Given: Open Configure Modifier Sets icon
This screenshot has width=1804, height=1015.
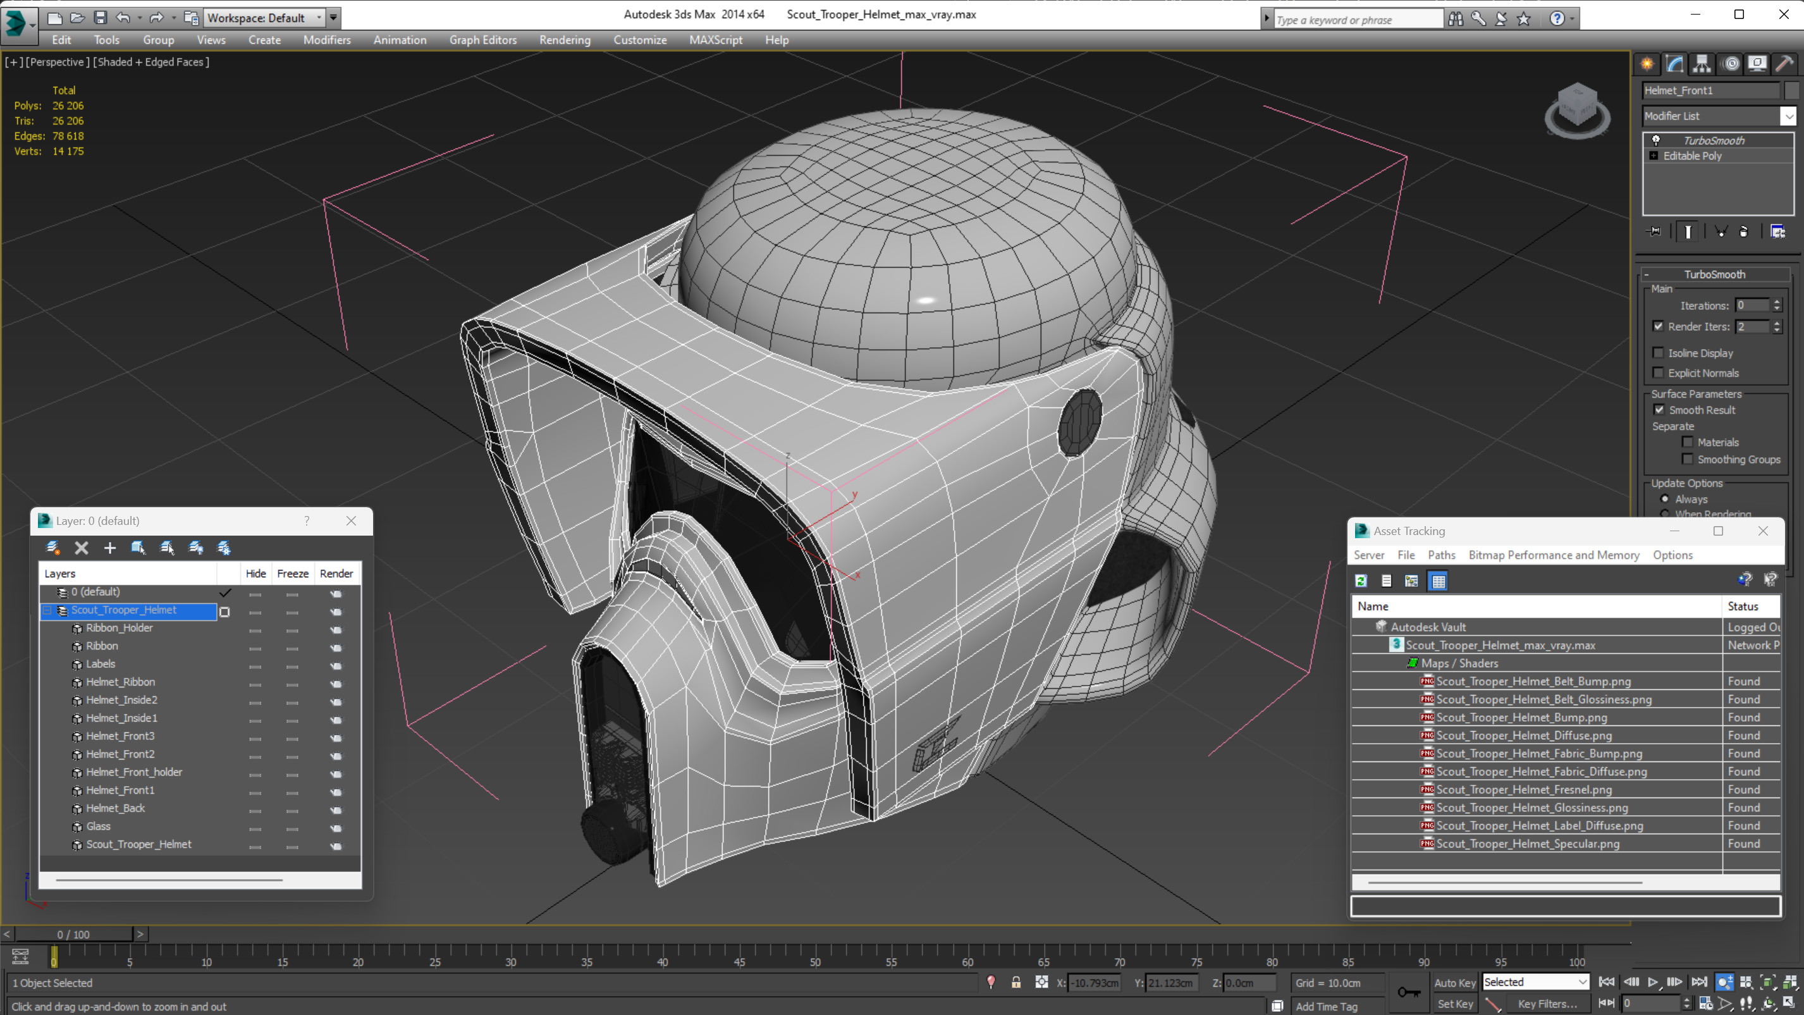Looking at the screenshot, I should pos(1777,231).
